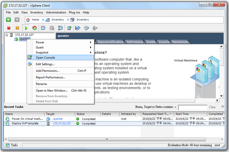
Task: Open the Edit menu
Action: tap(16, 12)
